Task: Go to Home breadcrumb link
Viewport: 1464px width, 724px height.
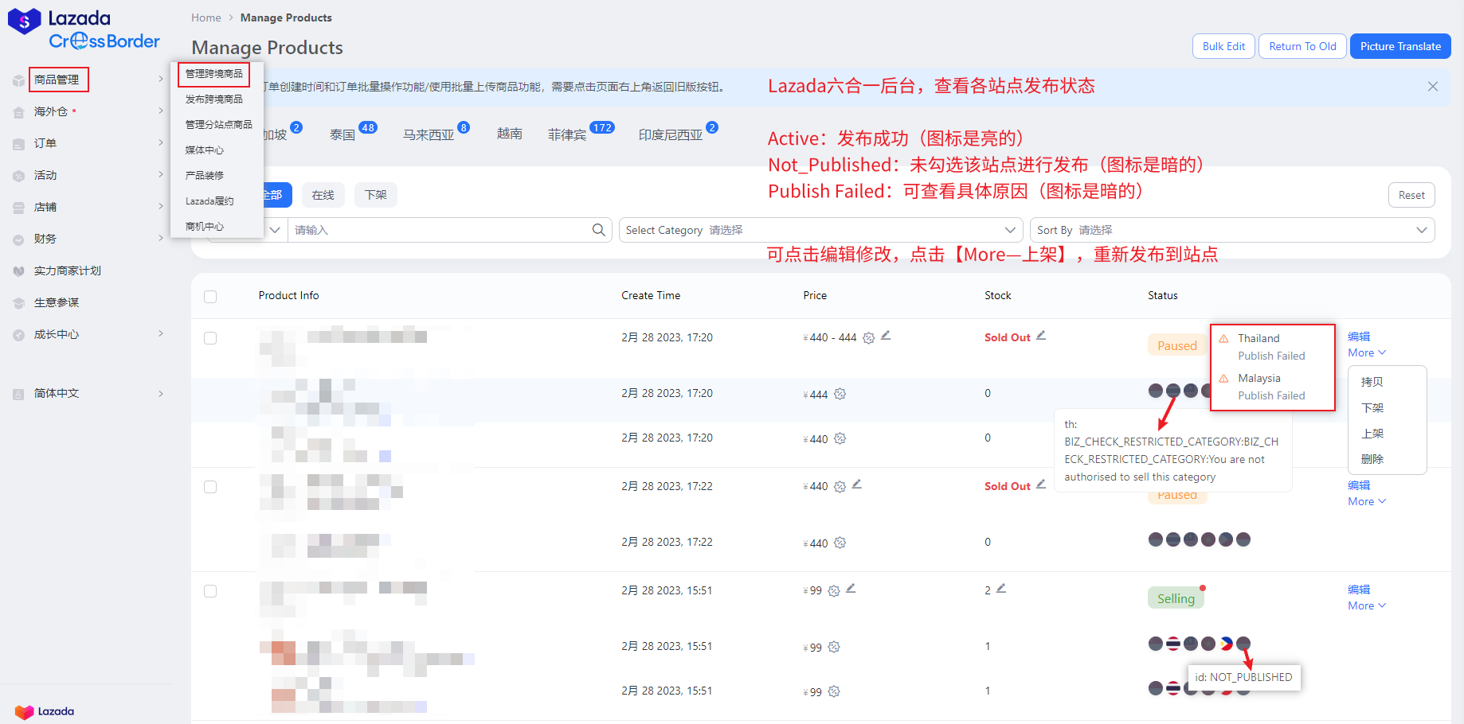Action: pyautogui.click(x=206, y=18)
